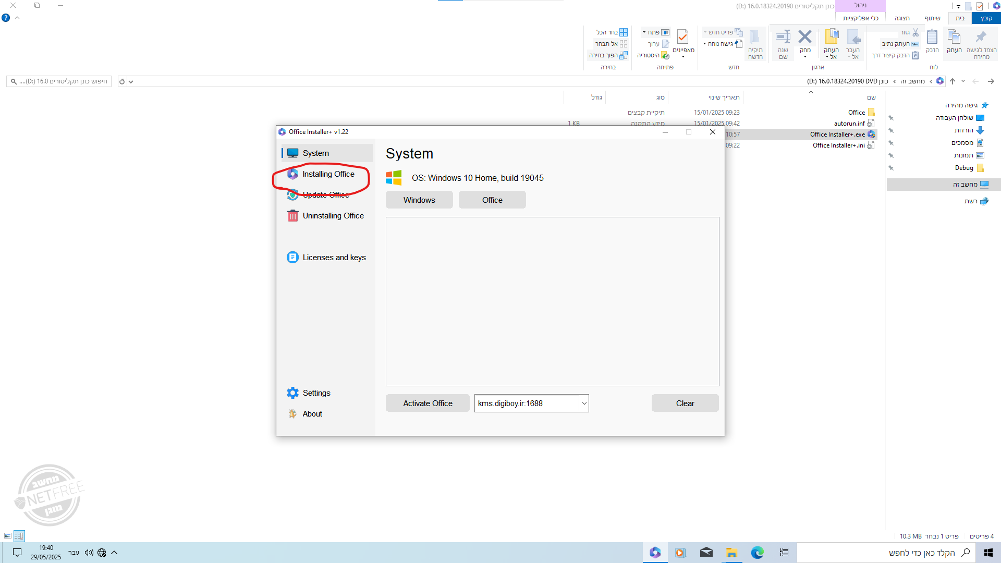Refresh the Explorer folder view

pos(122,81)
